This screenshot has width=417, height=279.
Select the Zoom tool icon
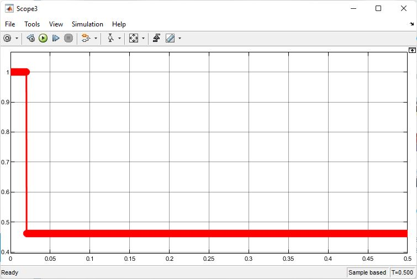[x=110, y=38]
